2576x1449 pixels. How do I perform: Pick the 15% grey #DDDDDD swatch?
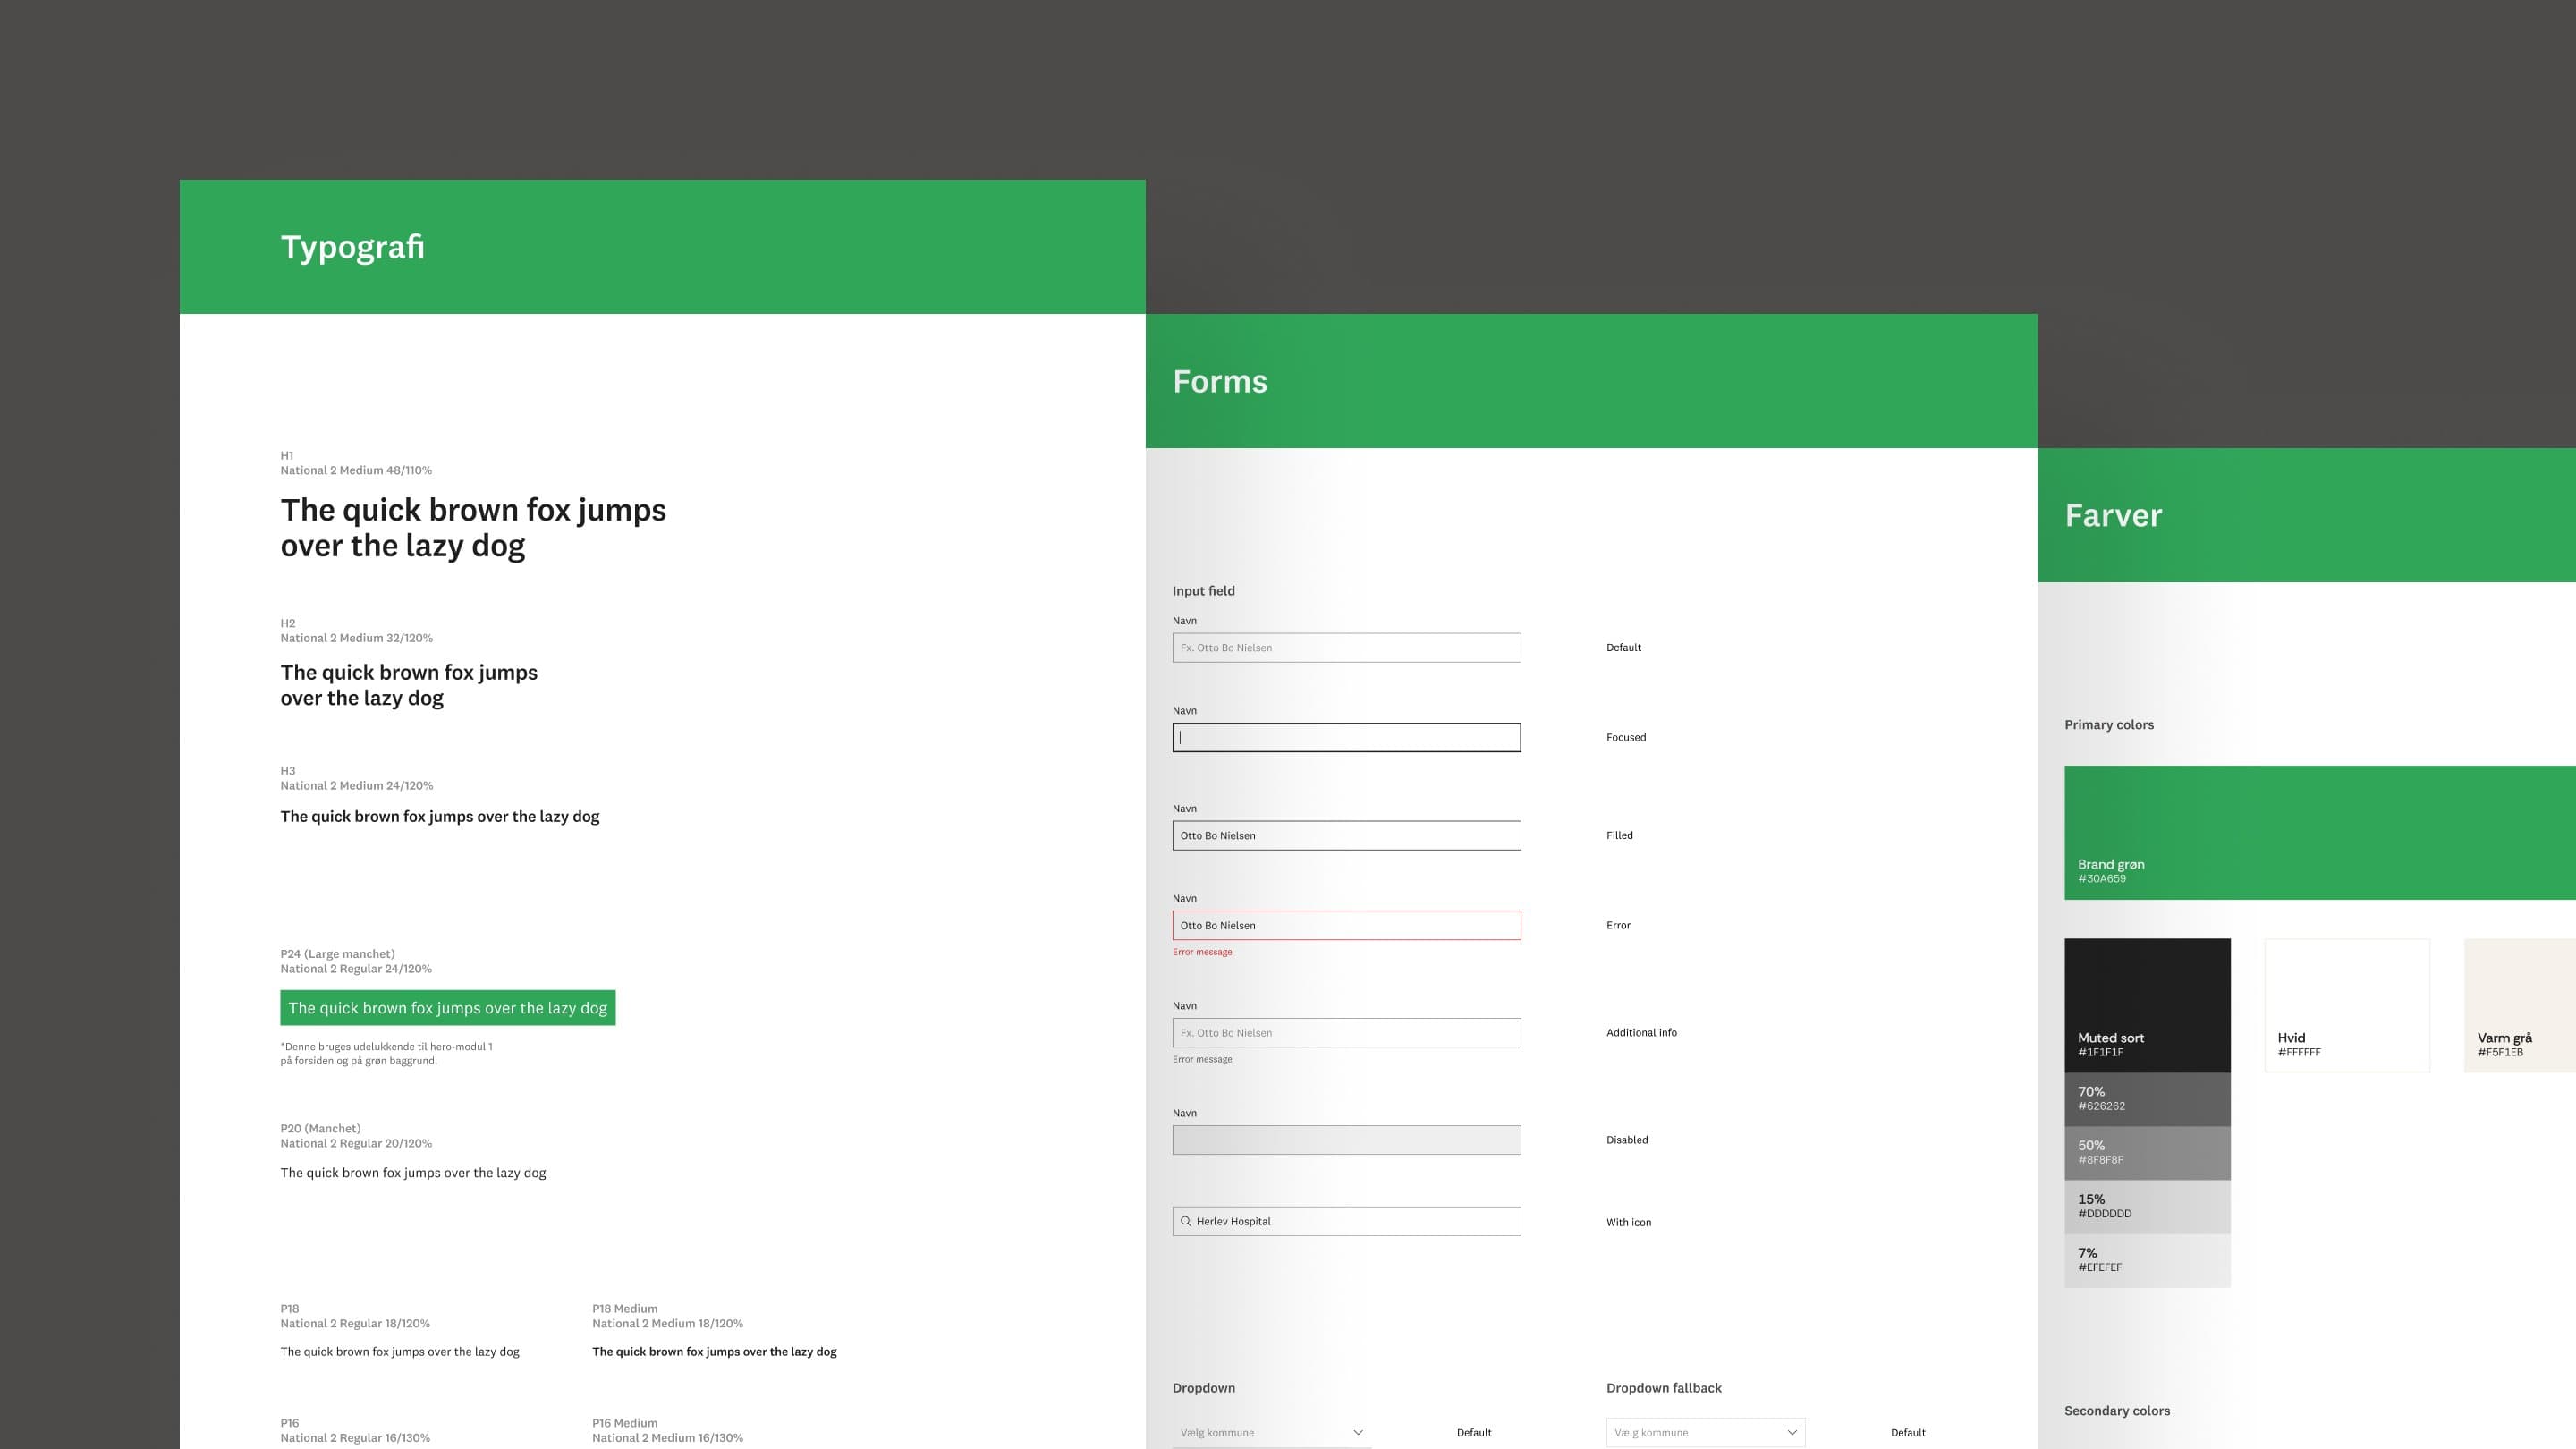[2147, 1206]
